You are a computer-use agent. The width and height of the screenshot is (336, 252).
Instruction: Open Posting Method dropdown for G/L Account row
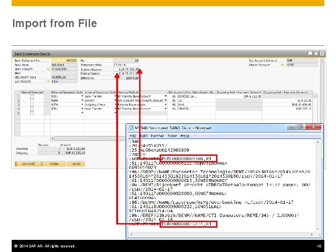point(166,100)
